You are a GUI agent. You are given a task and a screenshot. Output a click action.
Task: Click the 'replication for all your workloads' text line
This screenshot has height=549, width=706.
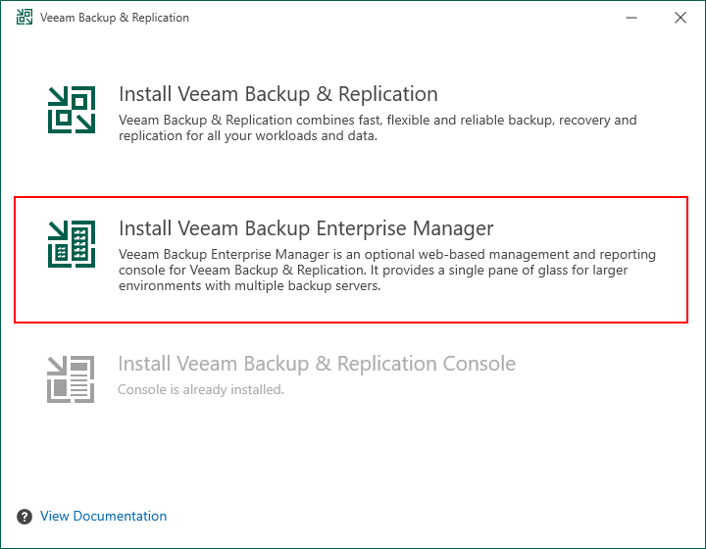[248, 136]
